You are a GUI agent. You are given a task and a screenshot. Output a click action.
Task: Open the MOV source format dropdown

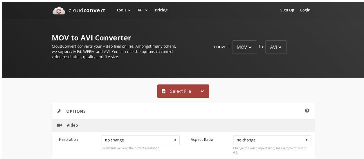(244, 47)
